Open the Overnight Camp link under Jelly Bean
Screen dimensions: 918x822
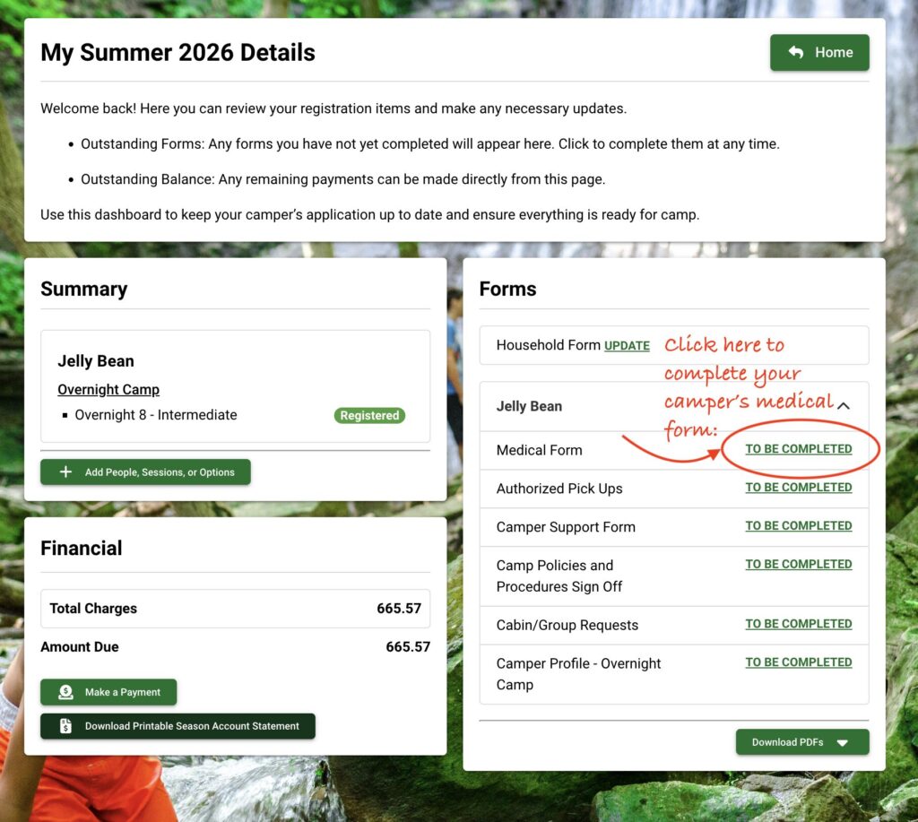(x=108, y=389)
